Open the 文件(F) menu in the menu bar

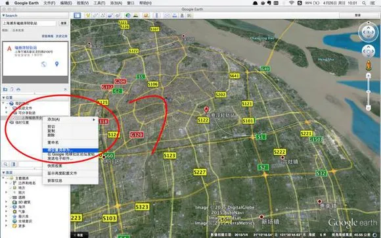[49, 3]
